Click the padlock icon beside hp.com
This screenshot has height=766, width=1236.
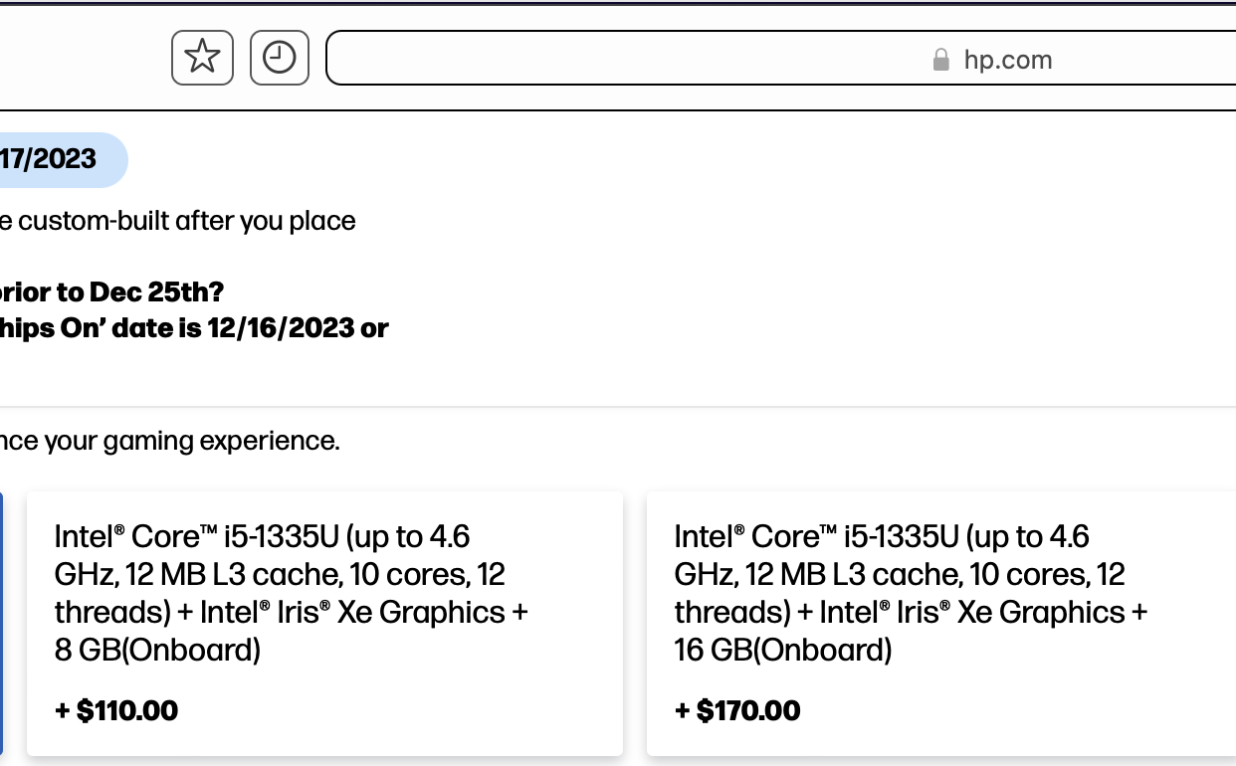pos(940,60)
